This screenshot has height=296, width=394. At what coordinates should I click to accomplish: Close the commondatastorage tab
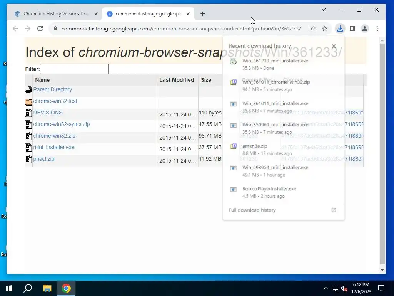click(188, 14)
